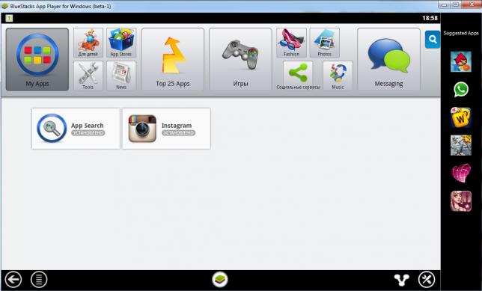Launch the App Search app

click(76, 129)
